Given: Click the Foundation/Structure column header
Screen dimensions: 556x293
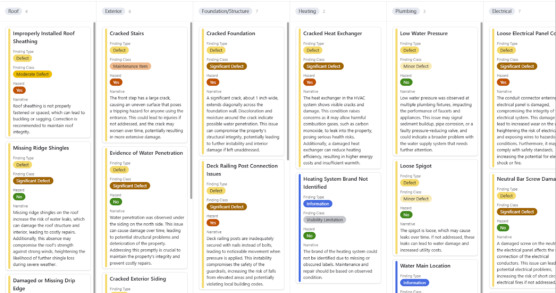Looking at the screenshot, I should pos(226,11).
